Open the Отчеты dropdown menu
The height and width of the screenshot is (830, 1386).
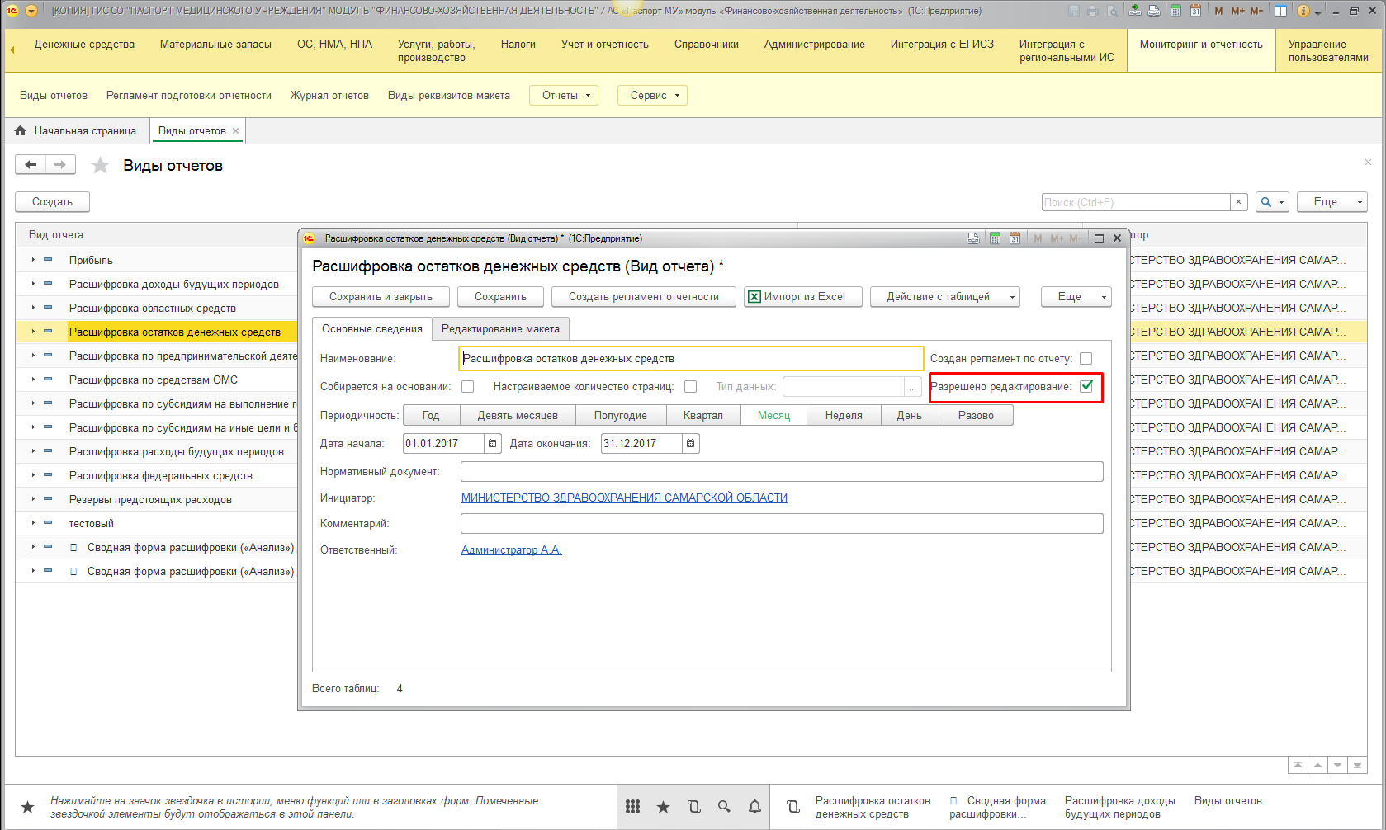(565, 96)
